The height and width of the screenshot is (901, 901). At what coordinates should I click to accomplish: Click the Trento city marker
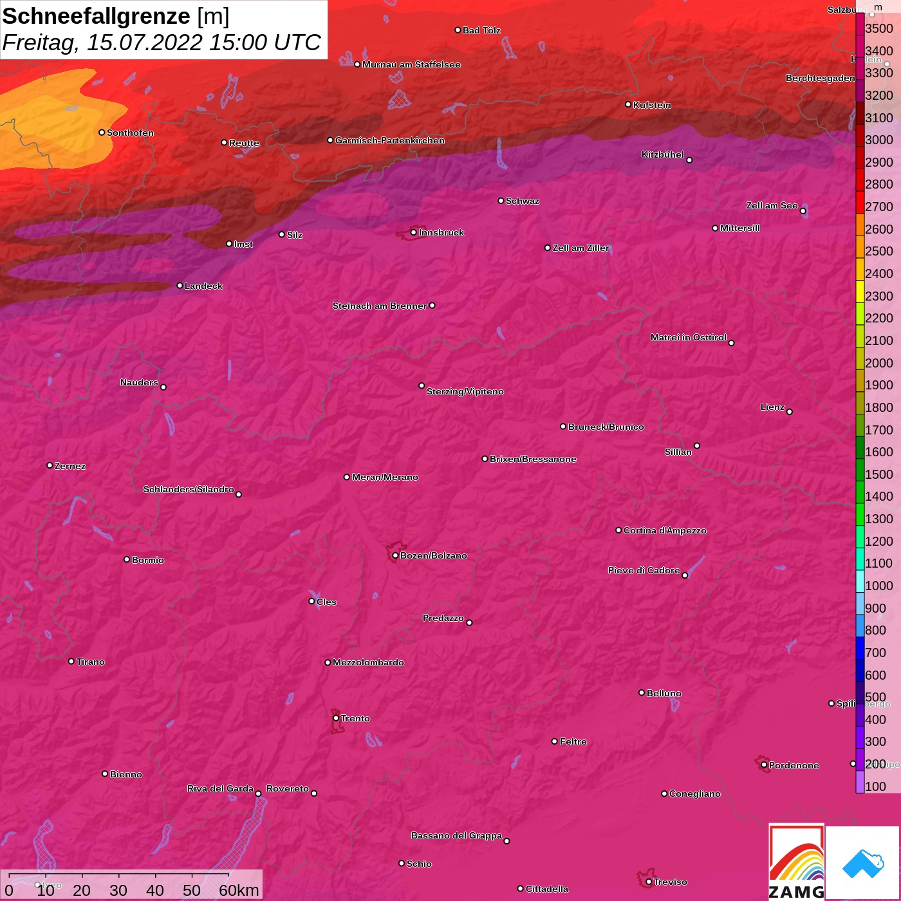tap(336, 718)
